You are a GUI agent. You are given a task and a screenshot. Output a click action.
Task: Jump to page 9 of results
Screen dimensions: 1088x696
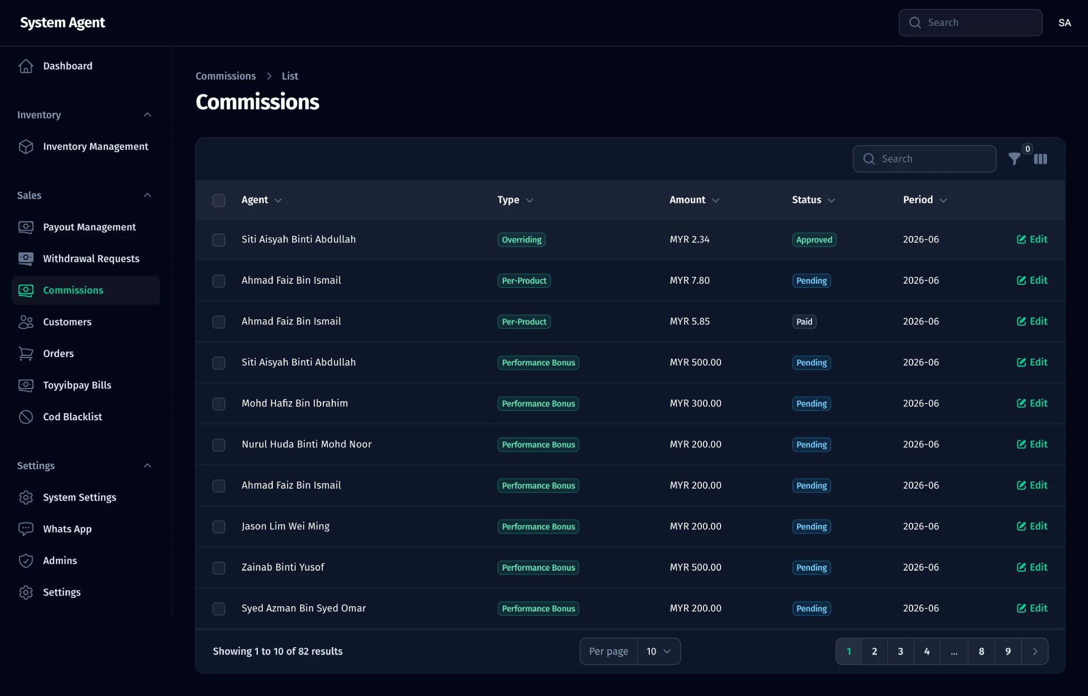click(1008, 651)
